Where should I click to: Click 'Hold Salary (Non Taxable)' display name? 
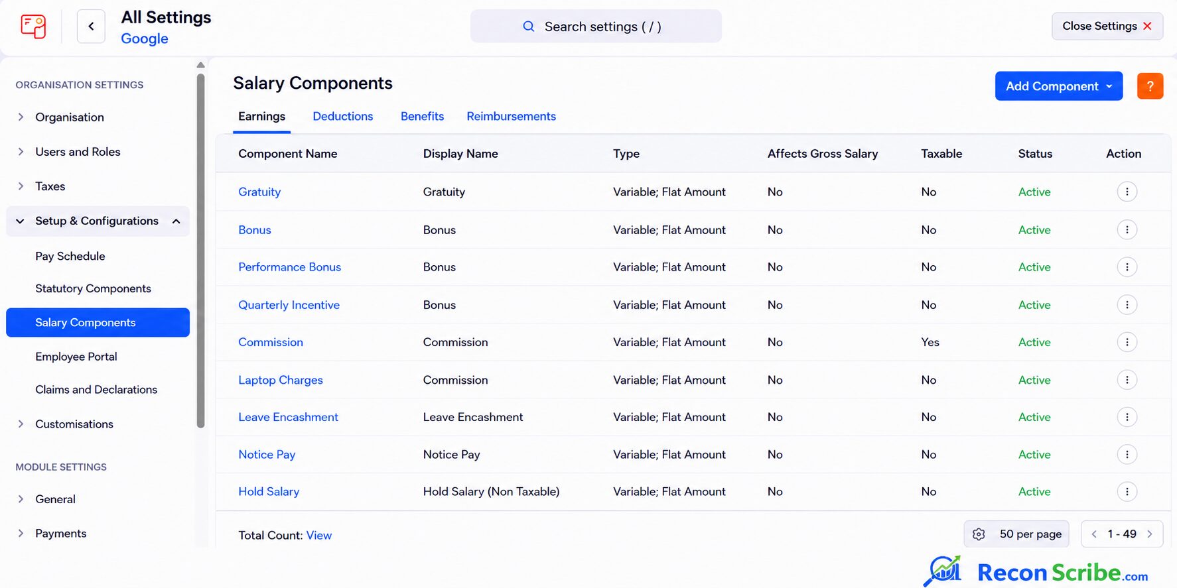point(491,491)
